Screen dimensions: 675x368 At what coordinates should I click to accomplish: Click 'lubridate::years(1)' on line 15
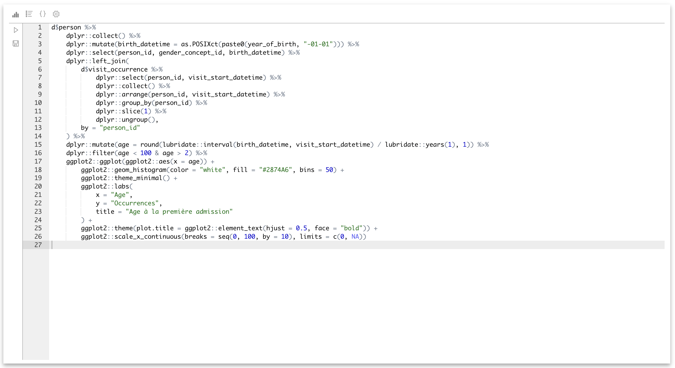pyautogui.click(x=420, y=145)
